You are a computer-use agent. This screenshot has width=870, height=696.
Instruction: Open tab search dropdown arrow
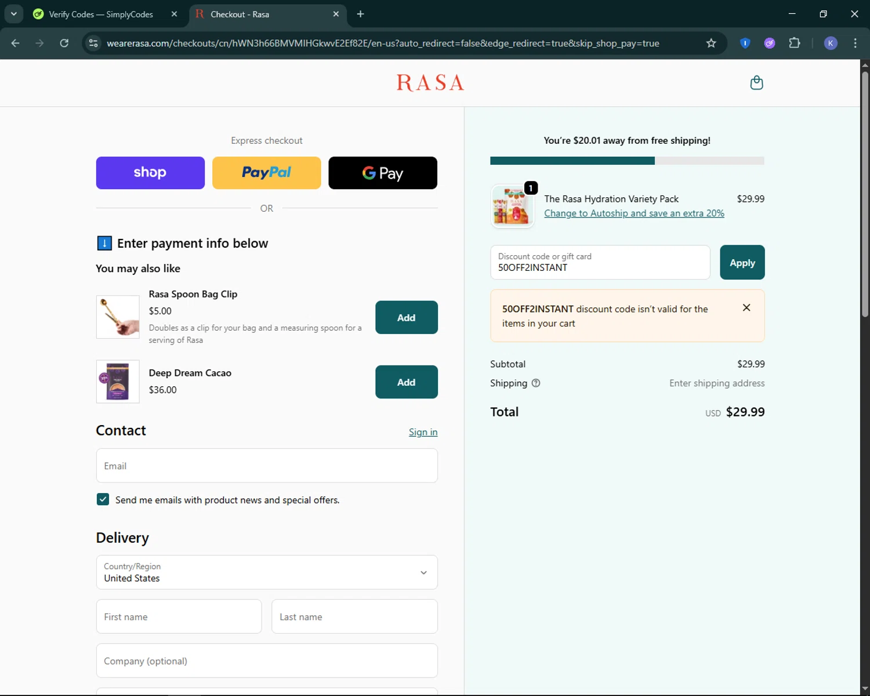click(x=14, y=14)
